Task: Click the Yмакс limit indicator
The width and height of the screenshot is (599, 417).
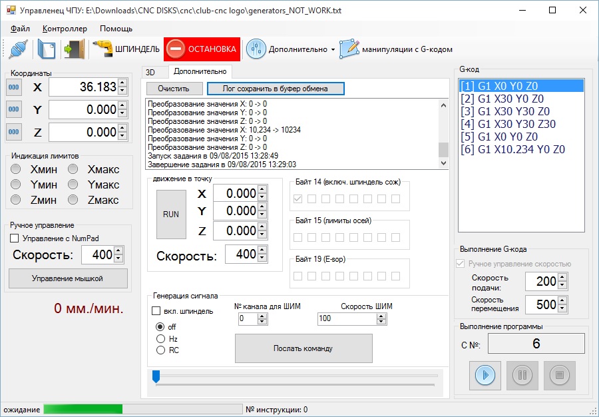Action: (73, 185)
